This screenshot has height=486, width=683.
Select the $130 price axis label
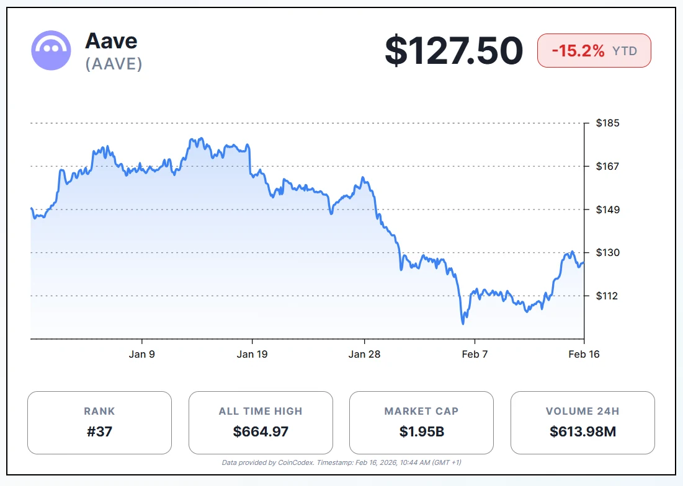(607, 253)
